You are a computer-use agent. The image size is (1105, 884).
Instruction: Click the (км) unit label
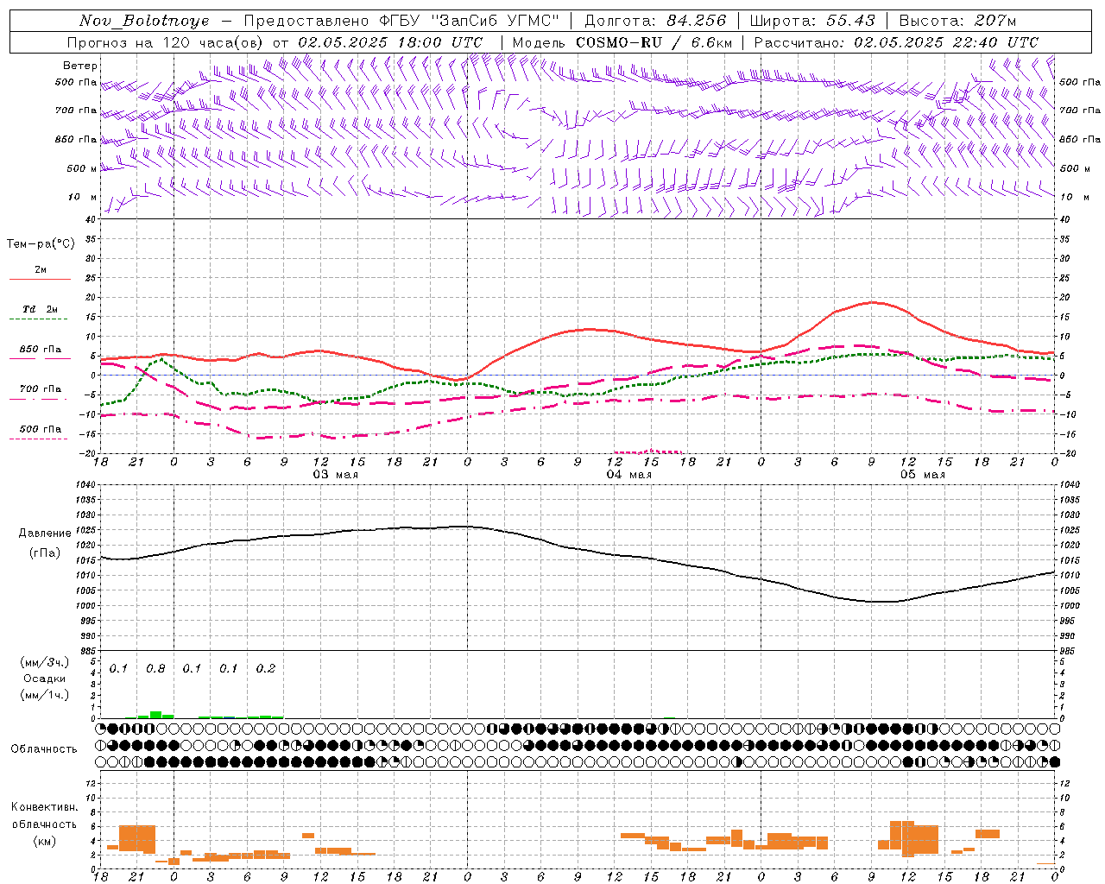tap(45, 841)
